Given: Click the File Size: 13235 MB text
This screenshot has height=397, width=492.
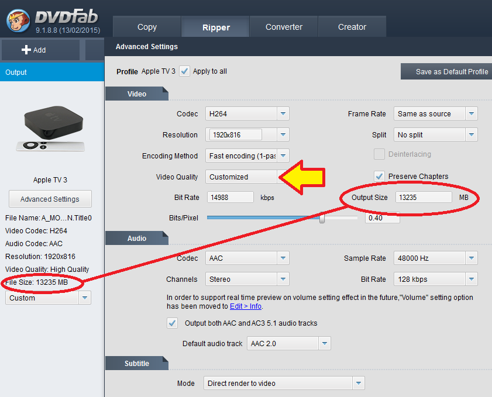Looking at the screenshot, I should [36, 282].
